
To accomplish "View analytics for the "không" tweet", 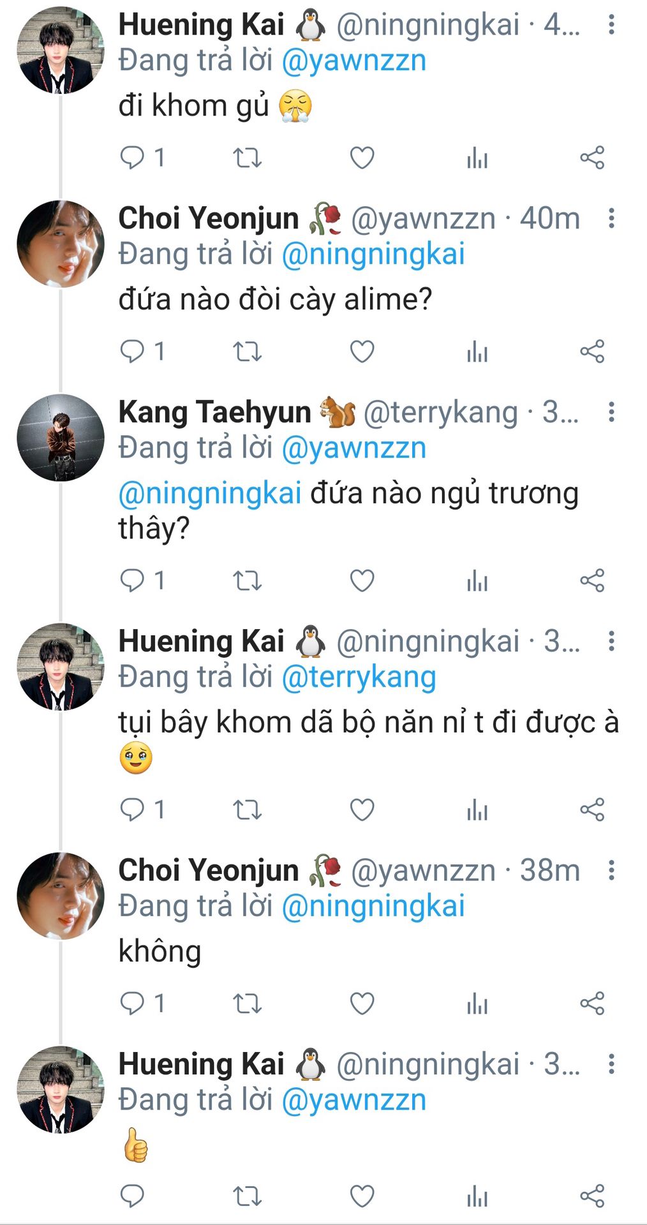I will point(477,1004).
